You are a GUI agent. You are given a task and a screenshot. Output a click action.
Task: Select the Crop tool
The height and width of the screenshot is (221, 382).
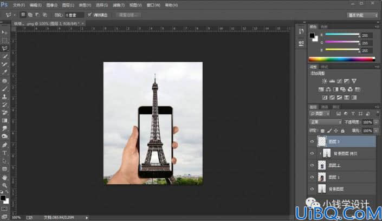tap(4, 64)
